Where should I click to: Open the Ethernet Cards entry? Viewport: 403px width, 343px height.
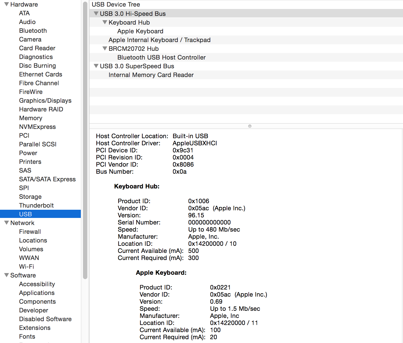click(x=41, y=74)
